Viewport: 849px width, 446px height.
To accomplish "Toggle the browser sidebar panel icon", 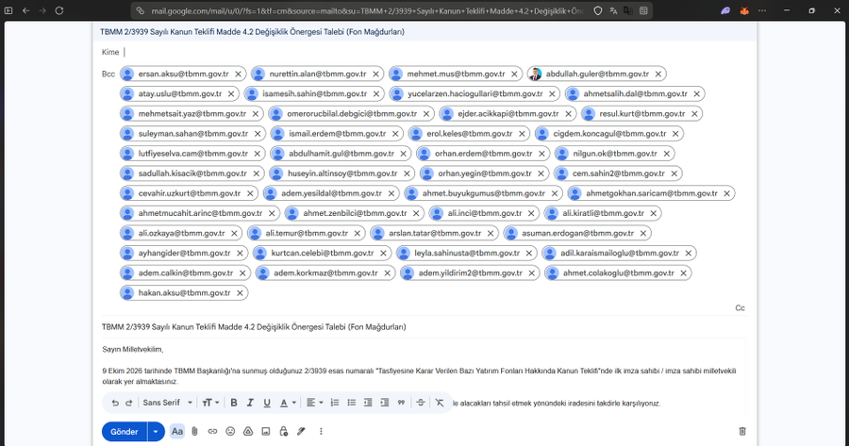I will pos(8,10).
